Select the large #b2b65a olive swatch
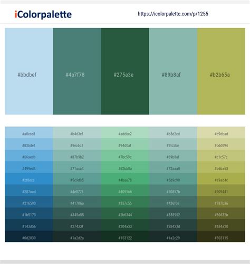Image resolution: width=250 pixels, height=264 pixels. (x=221, y=71)
